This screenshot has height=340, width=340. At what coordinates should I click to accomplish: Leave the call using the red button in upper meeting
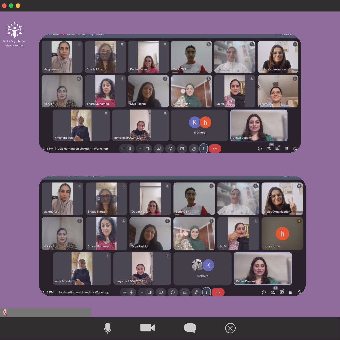[215, 149]
